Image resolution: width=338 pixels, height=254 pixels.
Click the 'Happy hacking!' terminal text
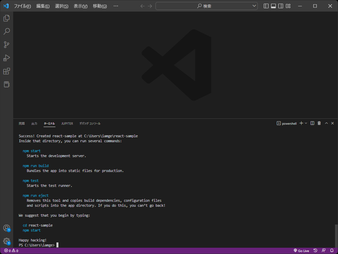coord(33,240)
